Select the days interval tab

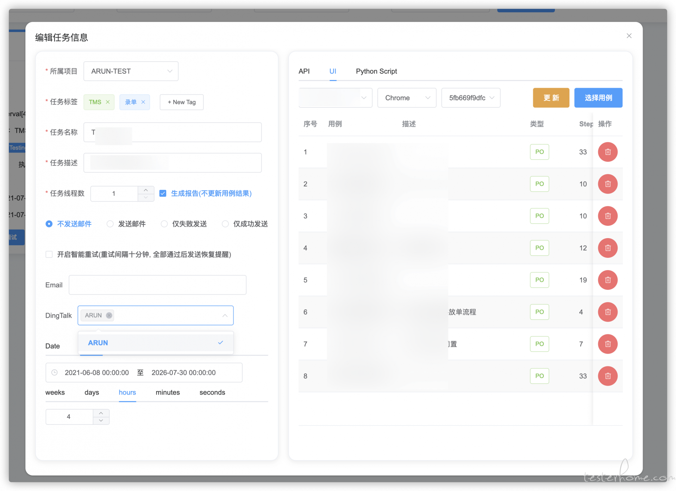pyautogui.click(x=92, y=392)
